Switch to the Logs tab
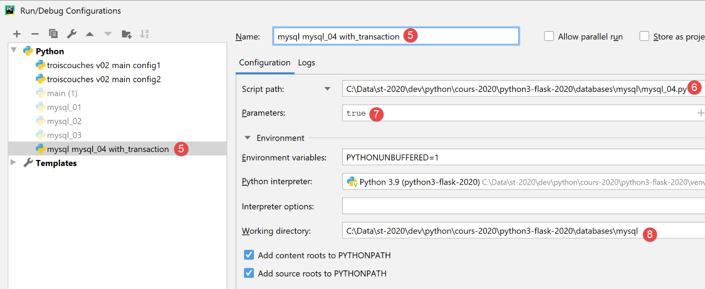The height and width of the screenshot is (289, 705). (306, 62)
